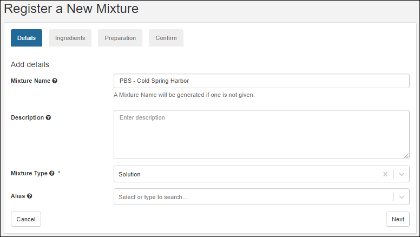Expand the Alias dropdown arrow
Viewport: 420px width, 237px height.
point(401,197)
